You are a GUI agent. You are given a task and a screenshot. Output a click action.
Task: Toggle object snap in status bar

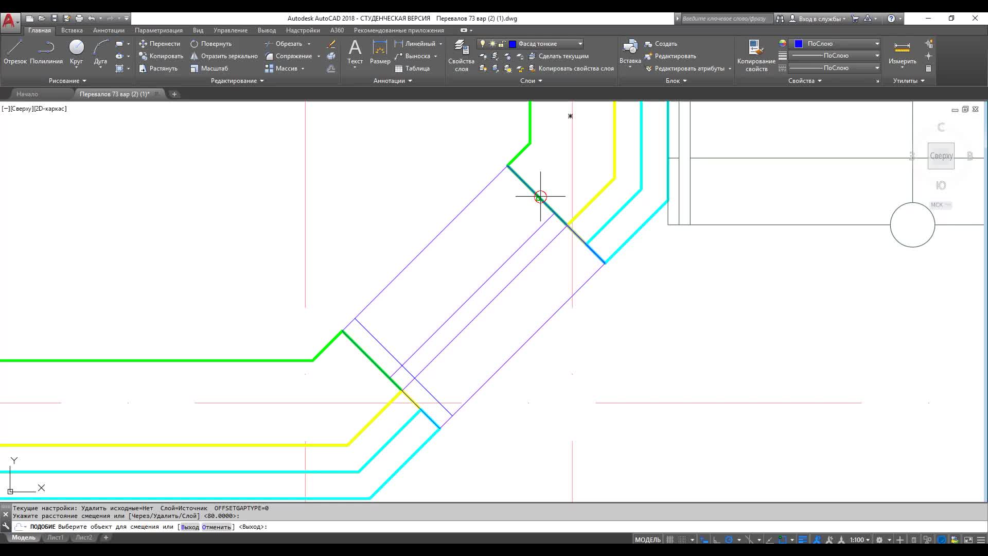click(x=782, y=540)
